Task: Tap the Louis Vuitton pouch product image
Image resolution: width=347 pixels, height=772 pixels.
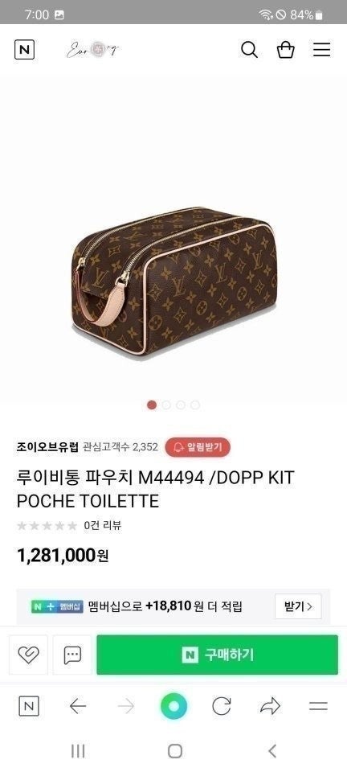Action: click(x=173, y=281)
